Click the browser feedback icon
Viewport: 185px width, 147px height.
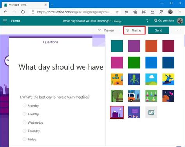coord(161,12)
